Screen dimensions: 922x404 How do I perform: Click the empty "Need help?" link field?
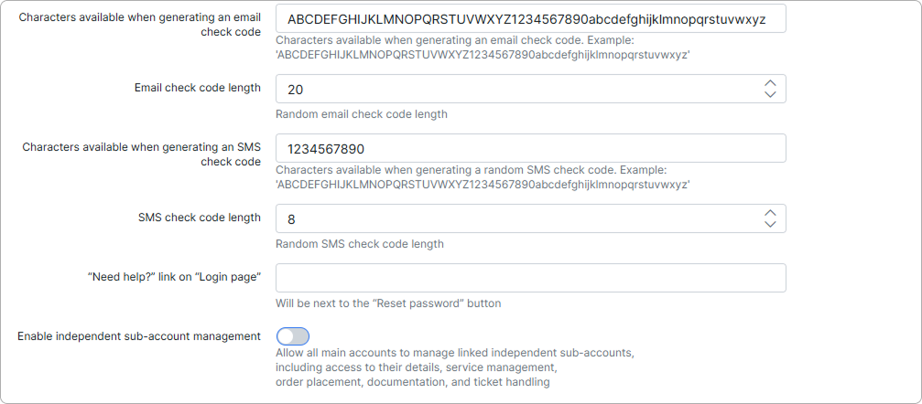tap(531, 278)
